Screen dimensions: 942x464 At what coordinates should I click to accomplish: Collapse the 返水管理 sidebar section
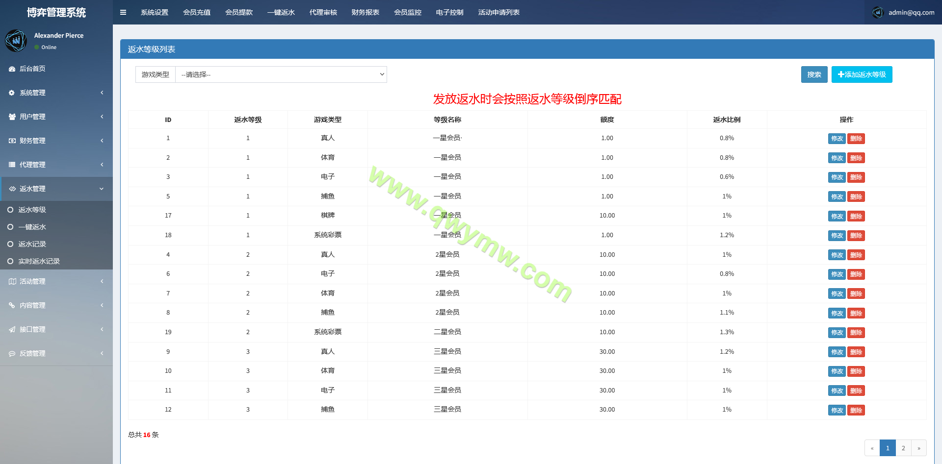(102, 189)
